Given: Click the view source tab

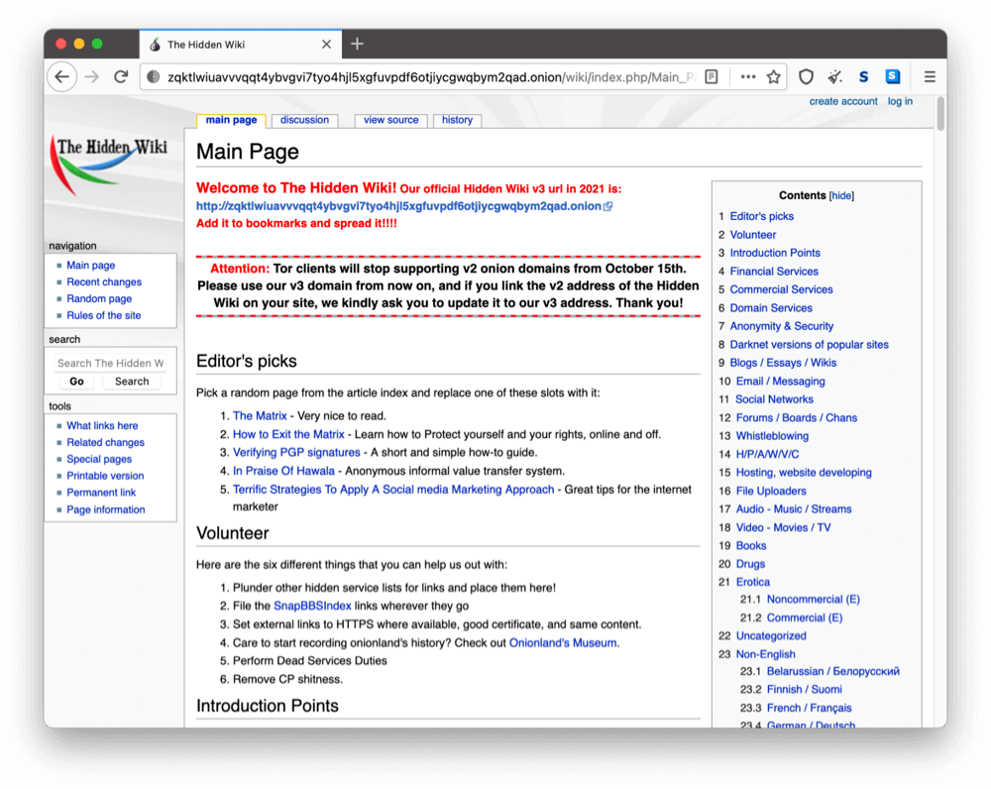Looking at the screenshot, I should tap(389, 119).
